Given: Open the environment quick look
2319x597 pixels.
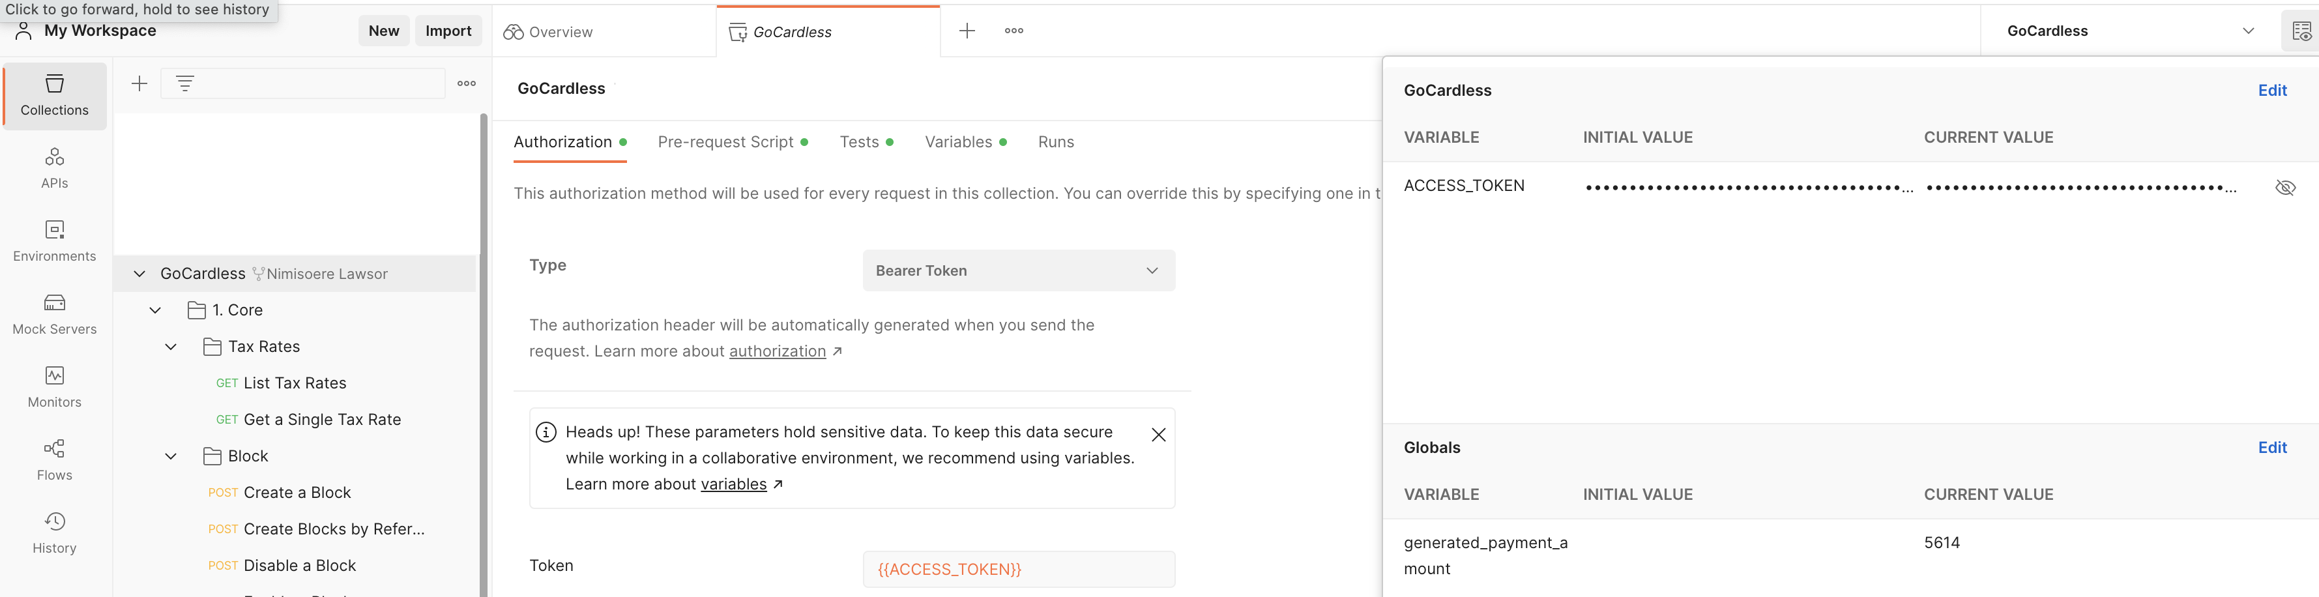Looking at the screenshot, I should 2302,30.
